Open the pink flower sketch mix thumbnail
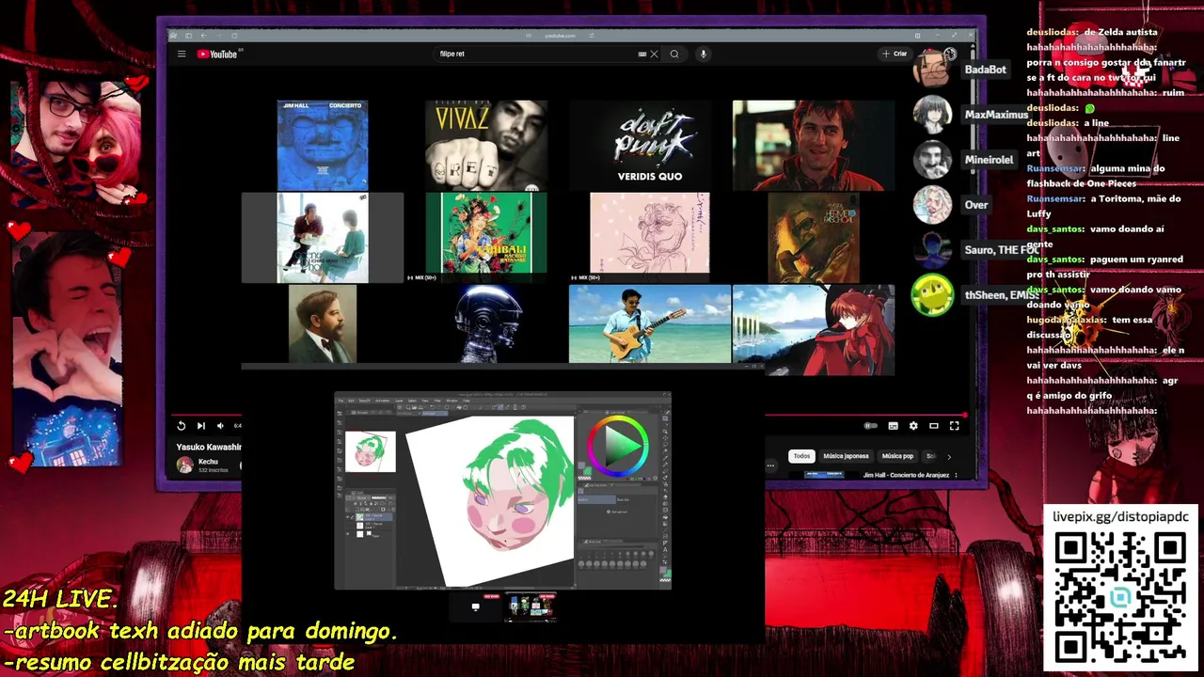1204x677 pixels. pyautogui.click(x=650, y=233)
